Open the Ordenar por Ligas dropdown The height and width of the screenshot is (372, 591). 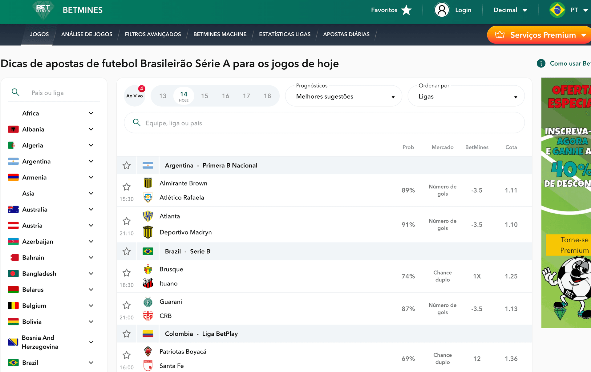(x=466, y=96)
